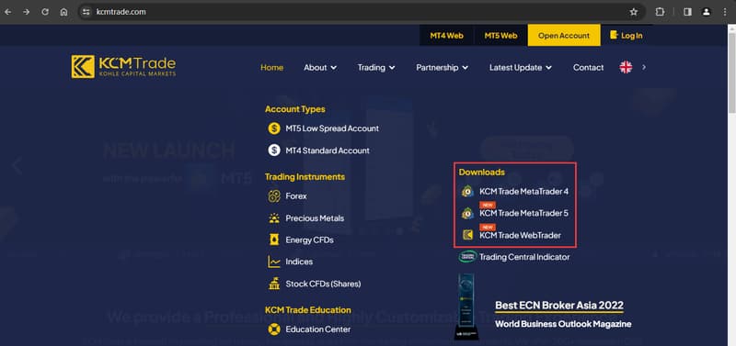Click the Forex instrument icon
Viewport: 736px width, 346px height.
pyautogui.click(x=274, y=196)
